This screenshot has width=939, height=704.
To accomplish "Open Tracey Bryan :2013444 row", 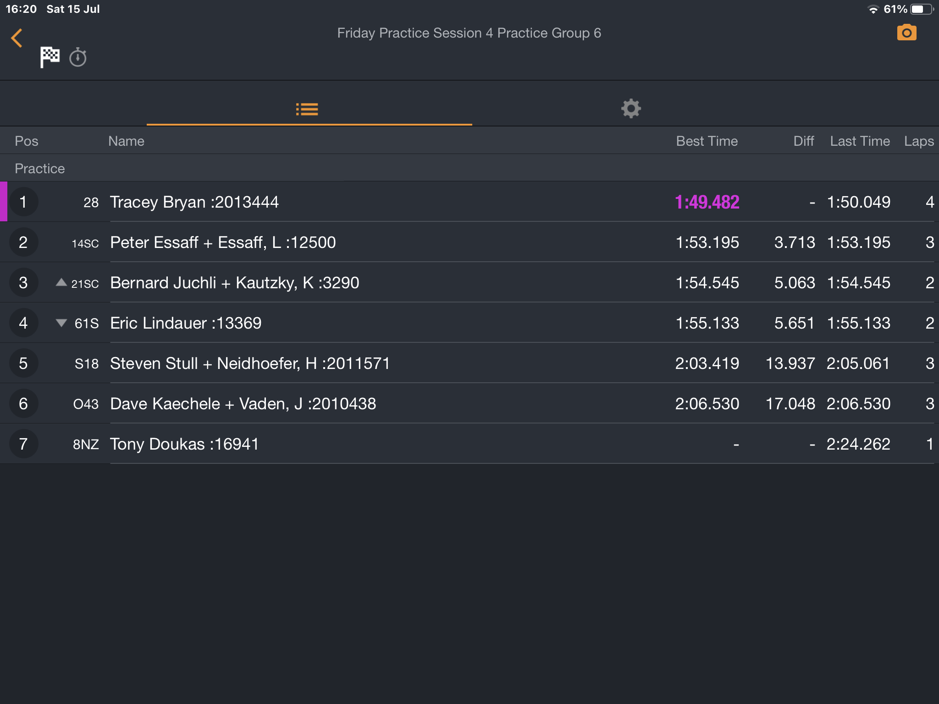I will pyautogui.click(x=469, y=202).
